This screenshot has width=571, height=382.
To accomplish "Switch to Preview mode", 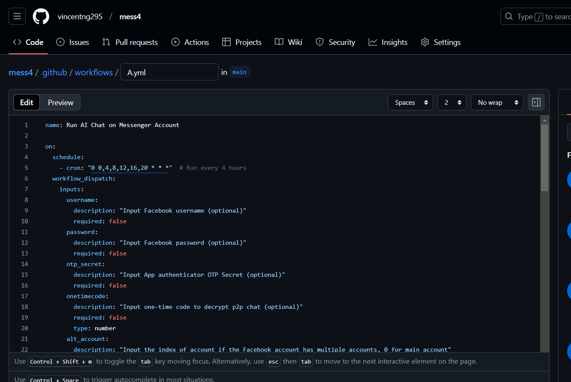I will (x=60, y=102).
